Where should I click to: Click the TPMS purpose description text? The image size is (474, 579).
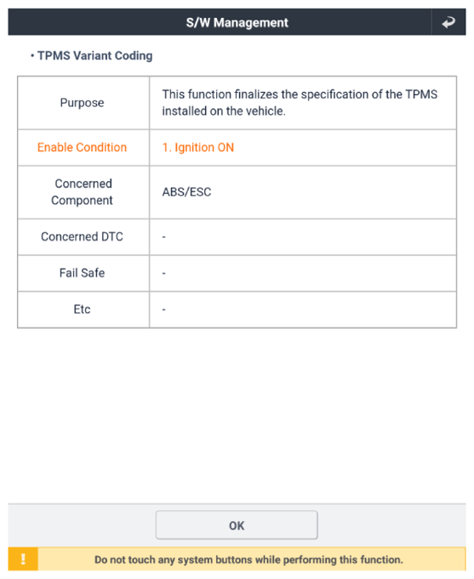click(300, 103)
